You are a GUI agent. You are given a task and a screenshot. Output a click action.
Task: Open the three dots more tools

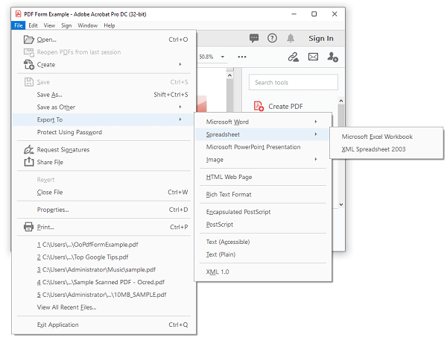pyautogui.click(x=241, y=57)
